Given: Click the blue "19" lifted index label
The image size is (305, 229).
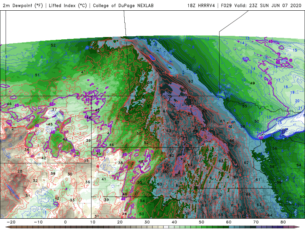Looking at the screenshot, I should pyautogui.click(x=292, y=92).
